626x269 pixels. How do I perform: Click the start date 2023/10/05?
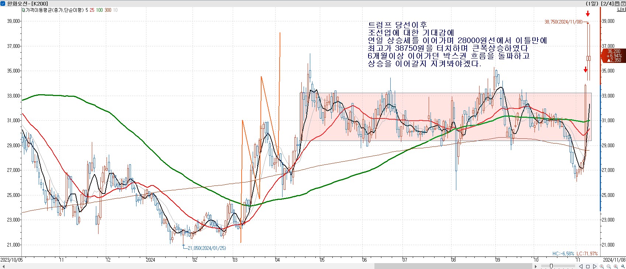pos(11,260)
